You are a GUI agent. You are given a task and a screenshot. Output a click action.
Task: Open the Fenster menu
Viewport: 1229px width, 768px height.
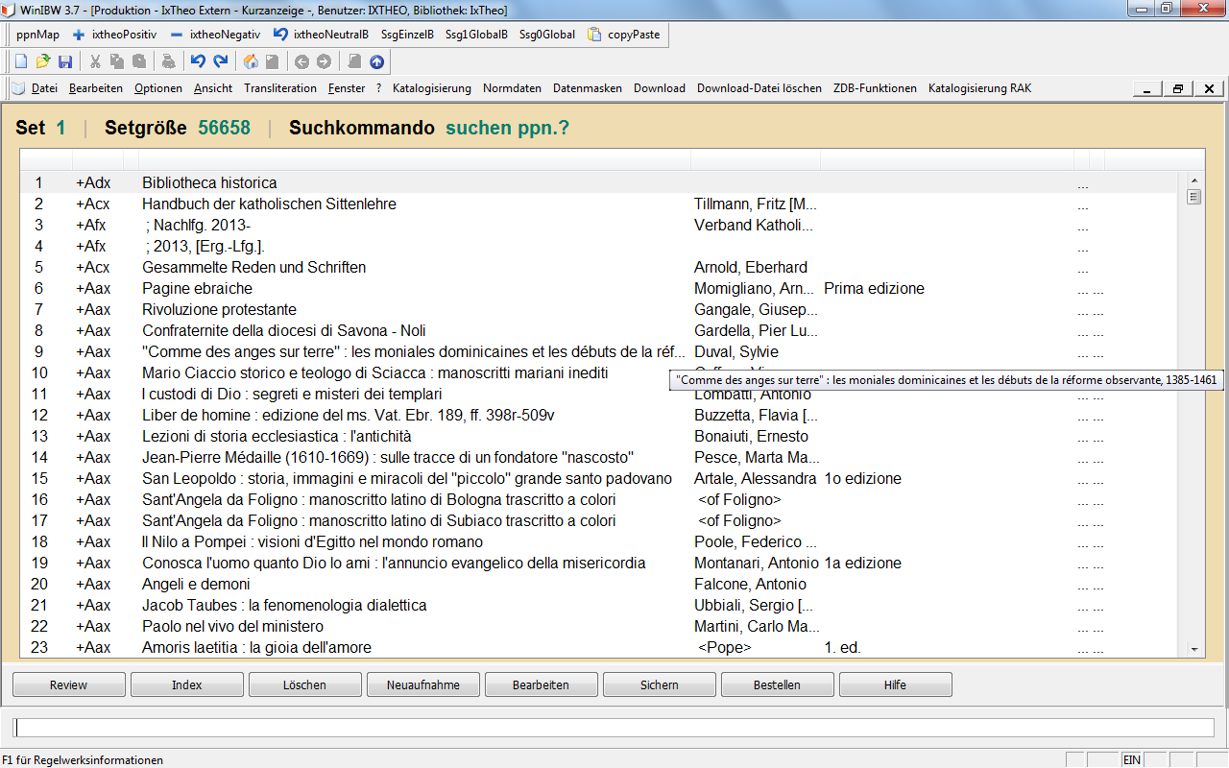[347, 88]
